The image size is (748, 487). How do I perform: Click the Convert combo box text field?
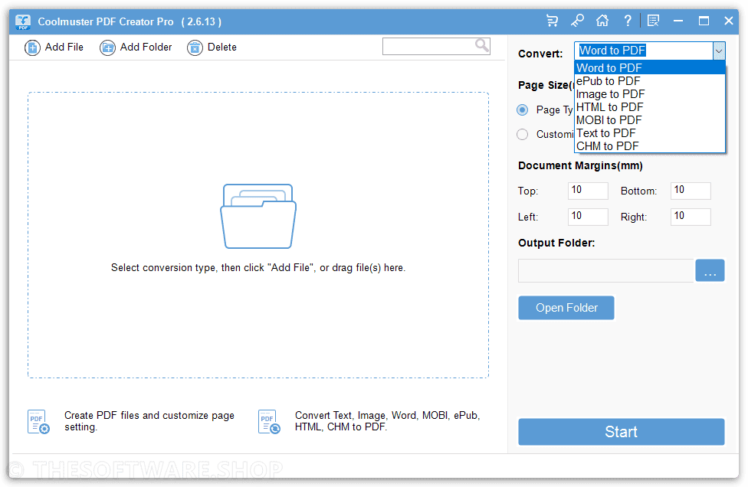pos(644,51)
